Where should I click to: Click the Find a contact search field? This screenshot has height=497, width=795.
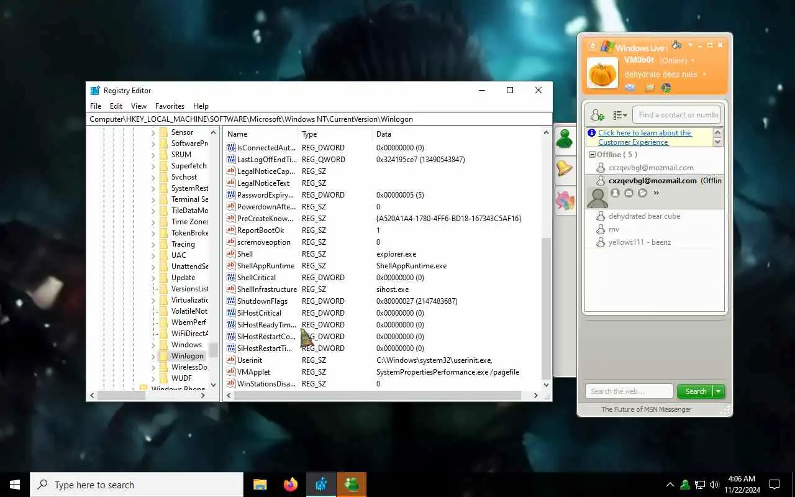click(x=677, y=115)
